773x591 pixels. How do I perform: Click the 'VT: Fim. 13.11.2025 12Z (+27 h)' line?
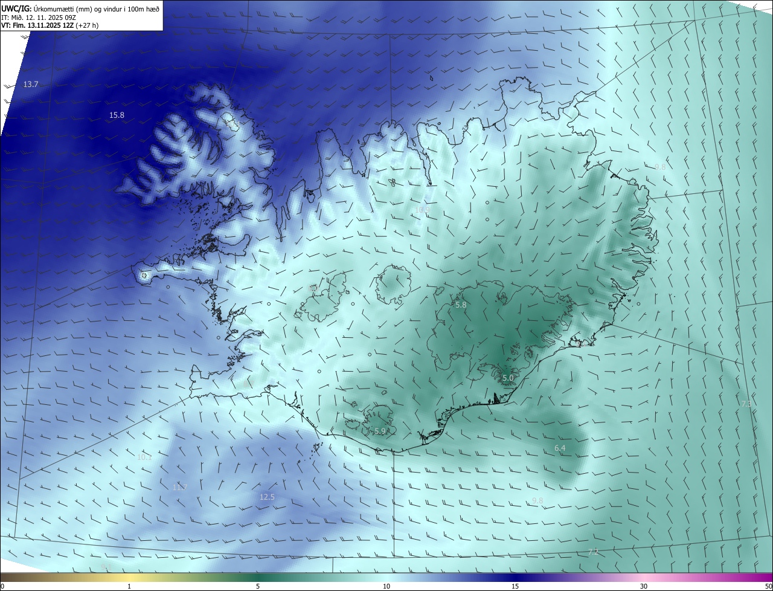click(50, 25)
